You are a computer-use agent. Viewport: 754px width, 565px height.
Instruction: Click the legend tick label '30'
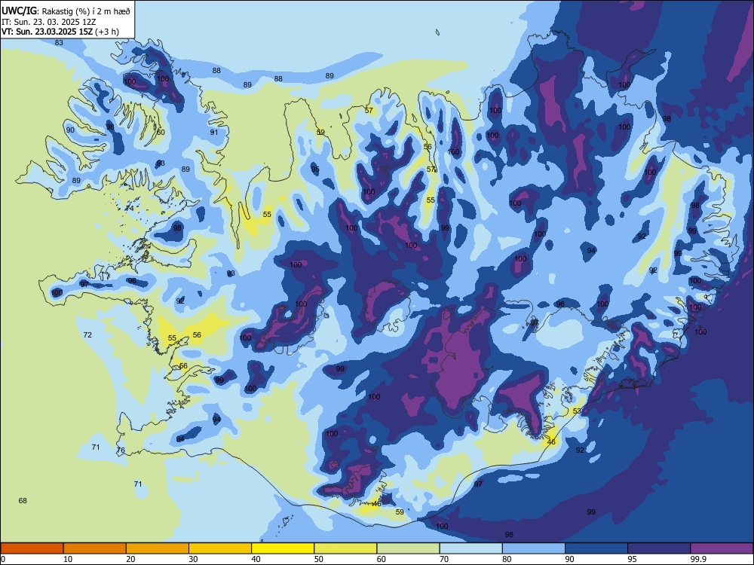[193, 559]
